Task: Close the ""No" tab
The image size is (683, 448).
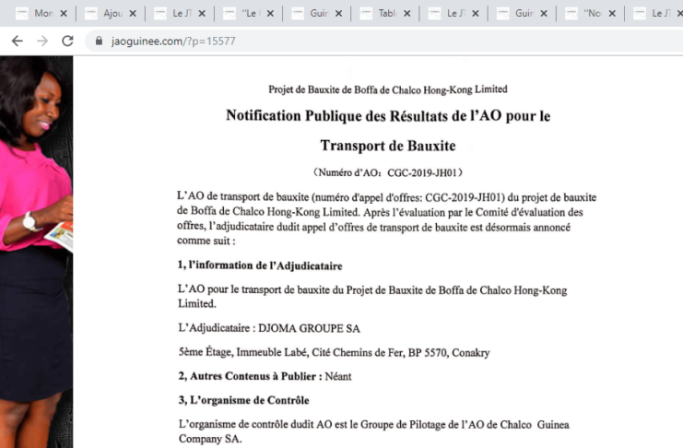Action: click(612, 14)
